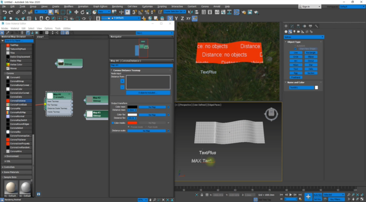Go to the end frame
366x202 pixels.
coord(300,195)
